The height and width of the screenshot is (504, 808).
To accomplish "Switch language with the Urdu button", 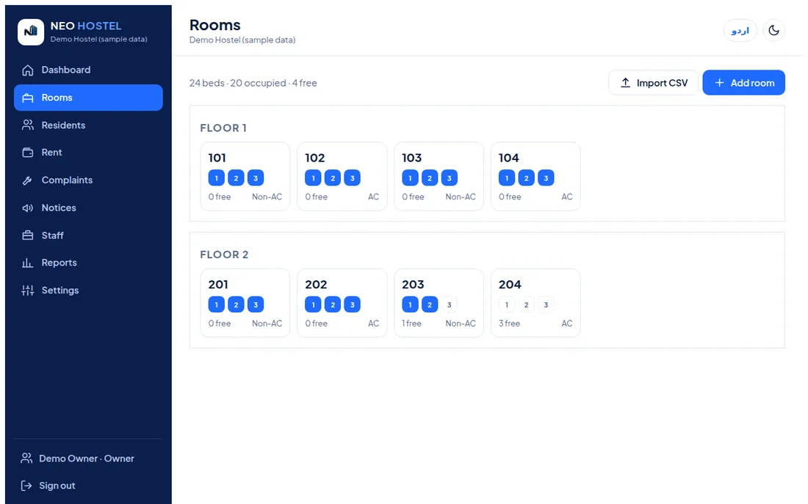I will [x=740, y=30].
